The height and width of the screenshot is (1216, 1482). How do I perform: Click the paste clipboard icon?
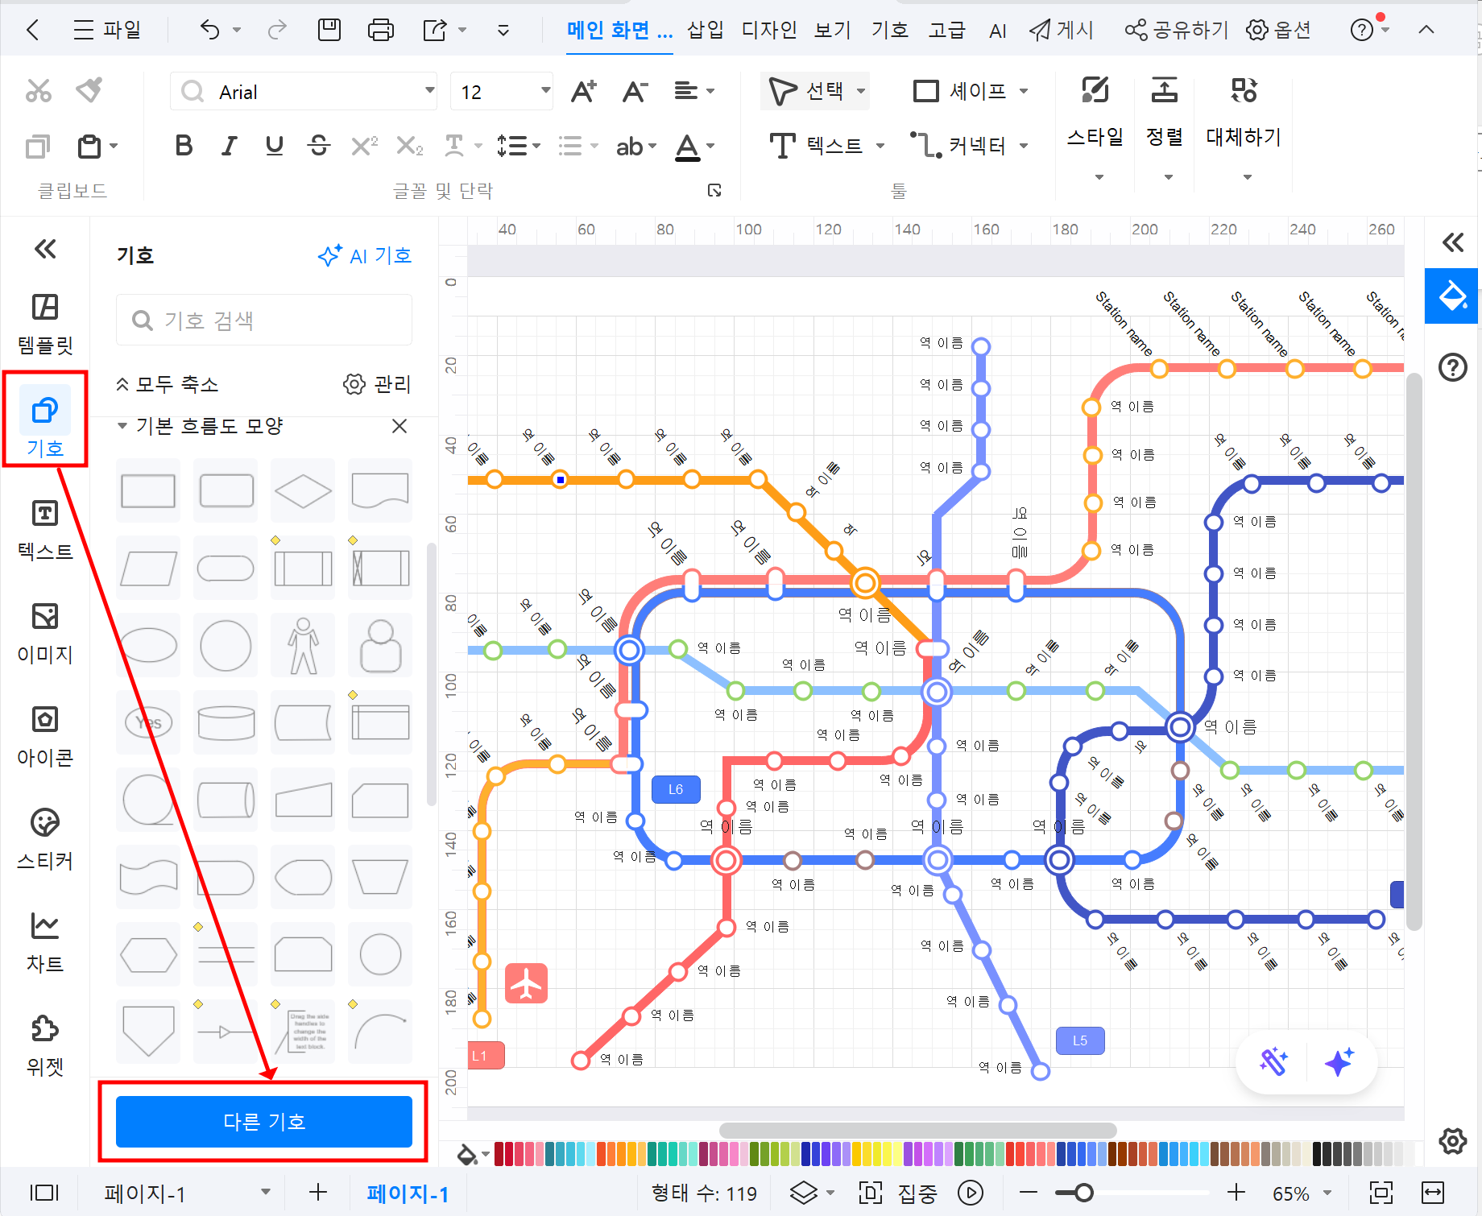pyautogui.click(x=89, y=147)
